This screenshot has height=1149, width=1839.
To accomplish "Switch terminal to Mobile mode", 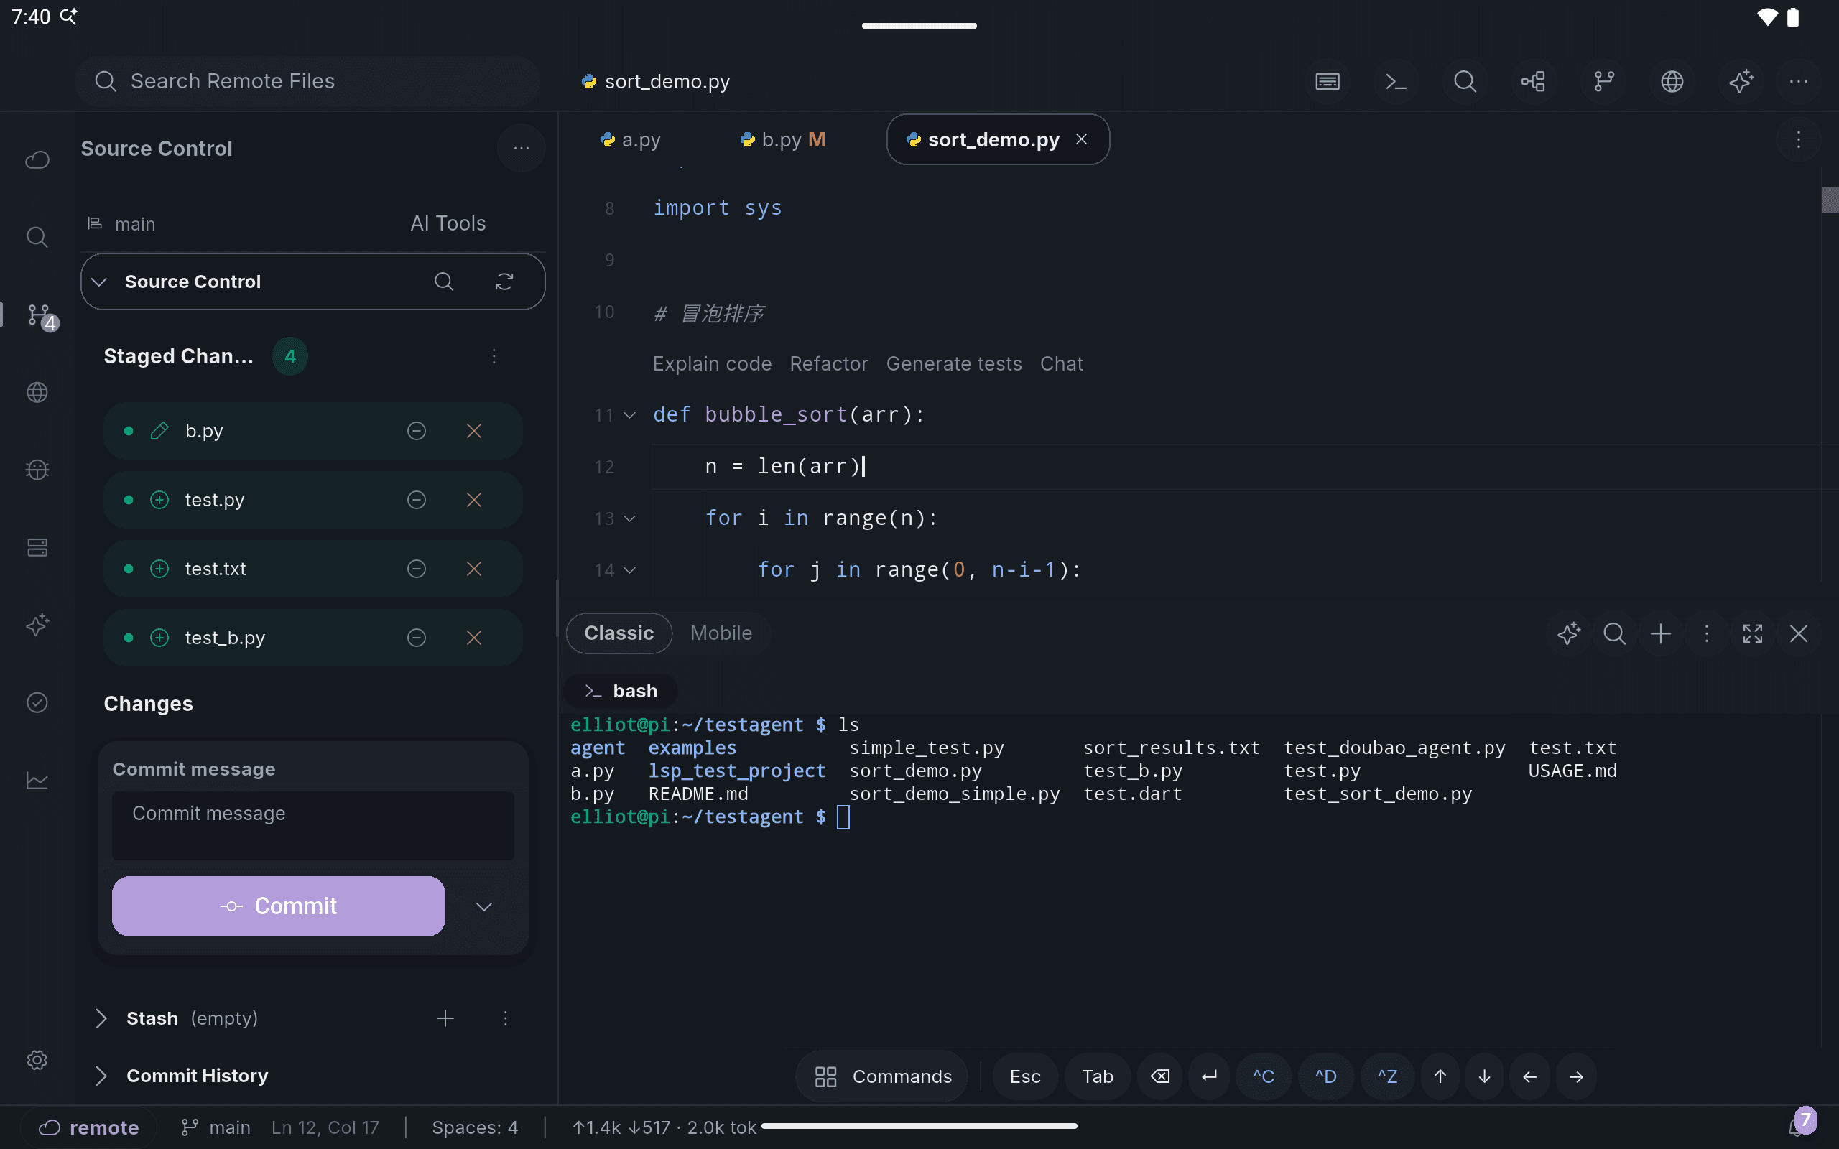I will point(721,633).
